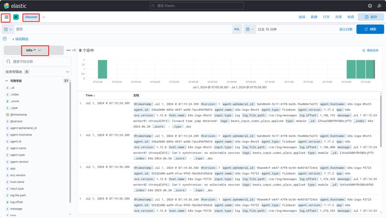Open the saved query menu icon

[x=8, y=29]
